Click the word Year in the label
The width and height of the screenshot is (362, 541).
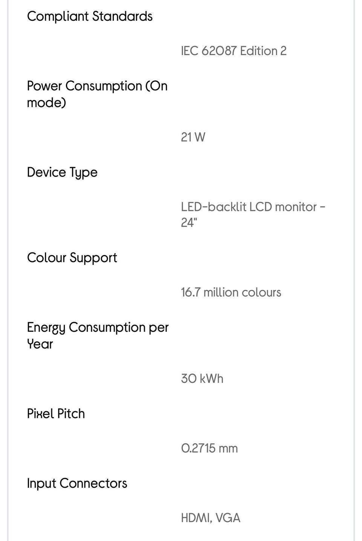(x=40, y=344)
